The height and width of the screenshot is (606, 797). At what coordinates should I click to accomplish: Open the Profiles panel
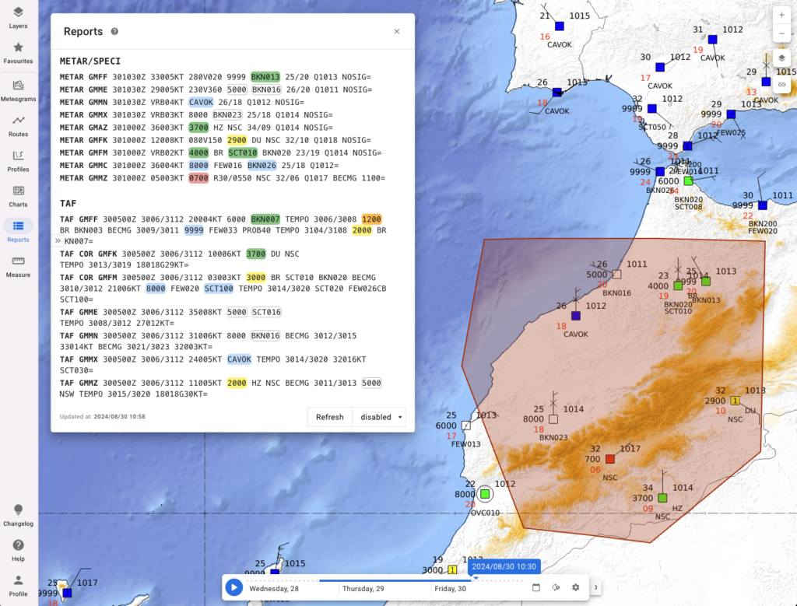(17, 158)
